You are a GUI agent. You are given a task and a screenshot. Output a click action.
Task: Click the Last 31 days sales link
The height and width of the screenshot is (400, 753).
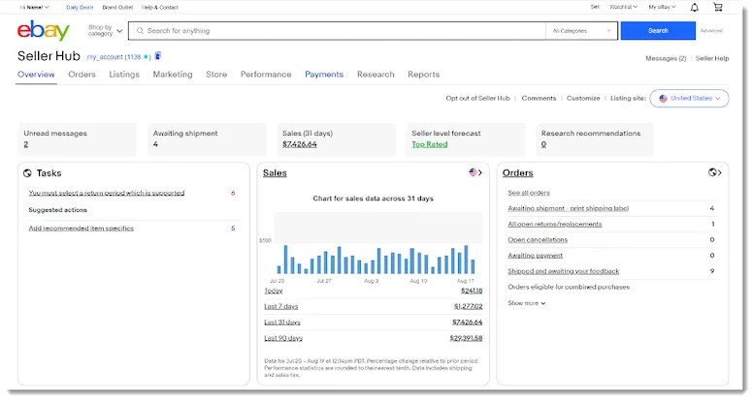pyautogui.click(x=282, y=323)
